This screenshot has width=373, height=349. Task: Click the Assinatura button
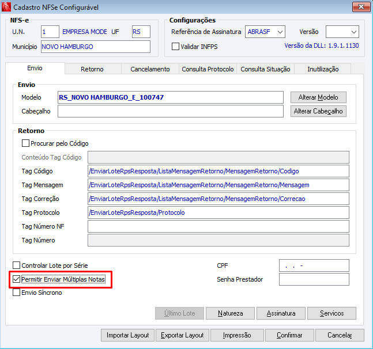(x=281, y=313)
